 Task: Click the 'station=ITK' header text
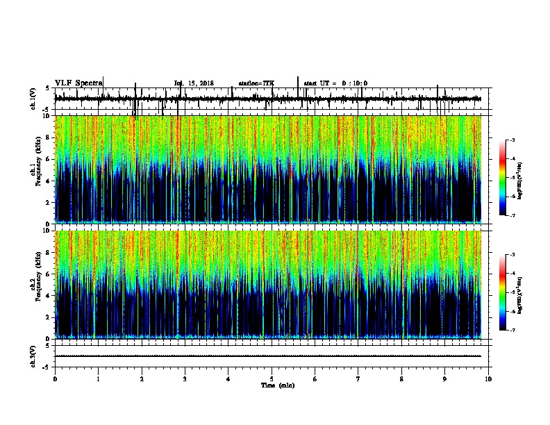(256, 83)
